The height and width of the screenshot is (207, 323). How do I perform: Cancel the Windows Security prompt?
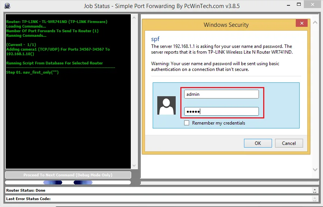coord(289,143)
